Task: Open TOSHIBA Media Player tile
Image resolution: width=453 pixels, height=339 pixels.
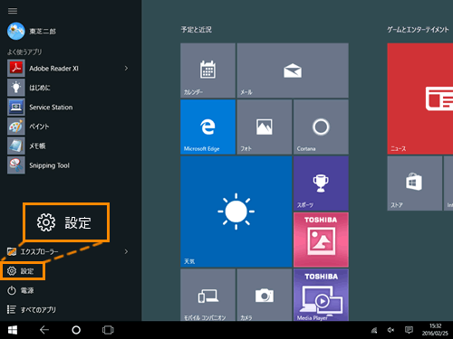Action: [321, 295]
